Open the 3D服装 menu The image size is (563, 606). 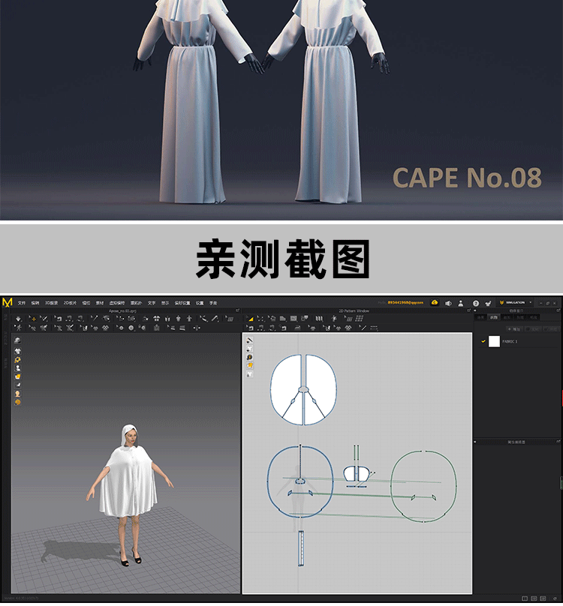click(50, 303)
